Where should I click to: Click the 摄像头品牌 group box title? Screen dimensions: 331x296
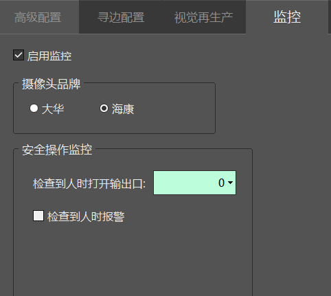(52, 84)
